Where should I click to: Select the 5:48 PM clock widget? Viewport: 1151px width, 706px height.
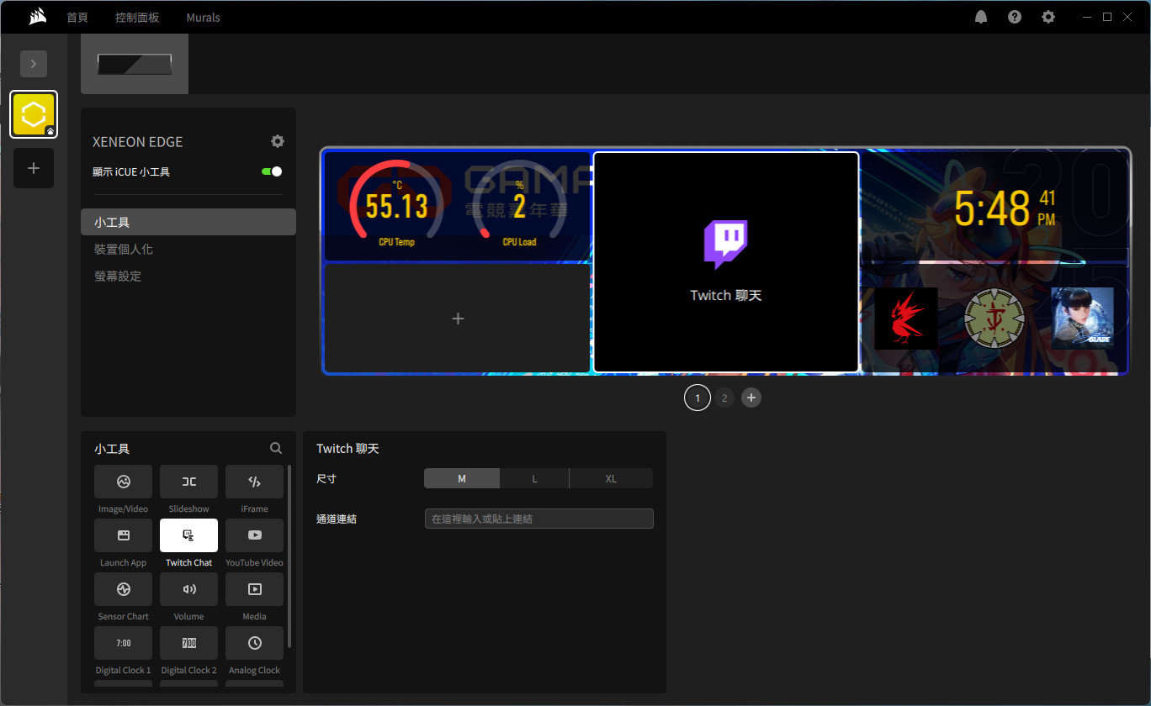(x=995, y=208)
